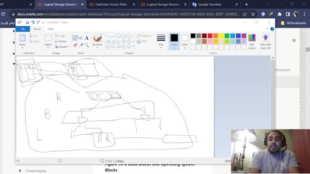Select Color 2 background box
Viewport: 310px width, 174px height.
pos(185,42)
